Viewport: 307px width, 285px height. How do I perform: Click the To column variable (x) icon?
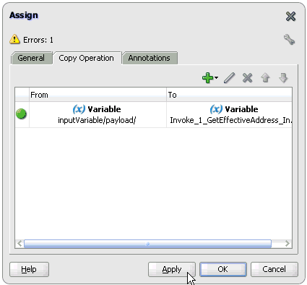(x=216, y=109)
